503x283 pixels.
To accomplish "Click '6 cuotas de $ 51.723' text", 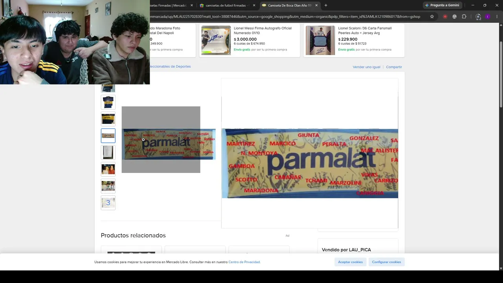I will 352,44.
